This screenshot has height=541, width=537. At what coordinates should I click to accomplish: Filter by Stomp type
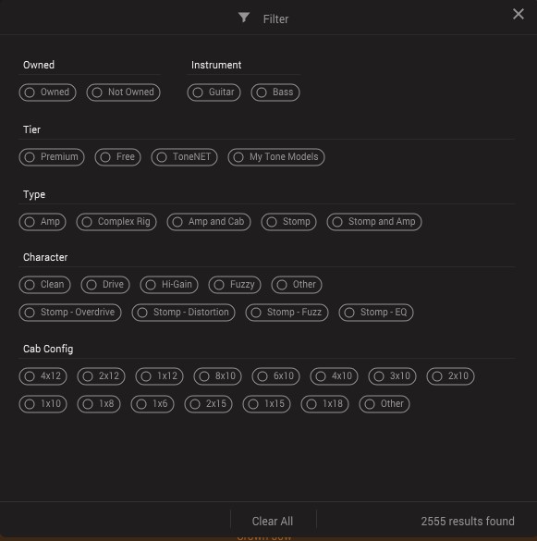(288, 222)
